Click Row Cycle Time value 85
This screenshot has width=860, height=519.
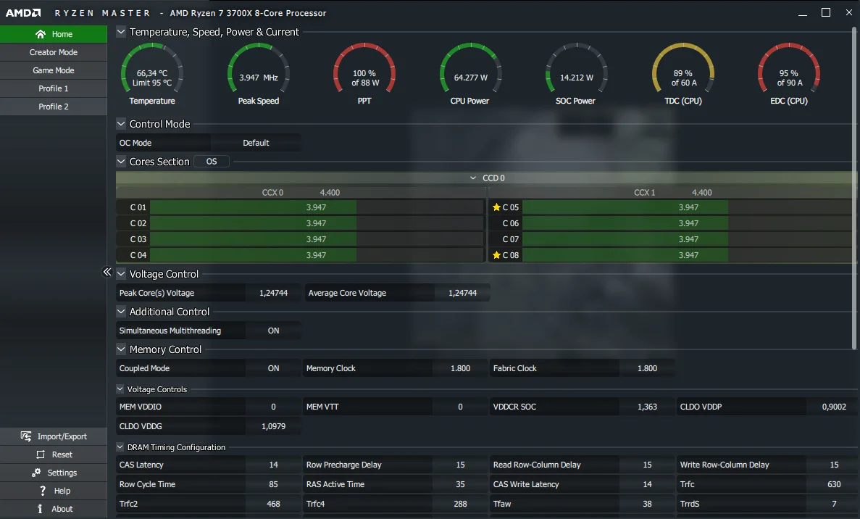tap(273, 484)
